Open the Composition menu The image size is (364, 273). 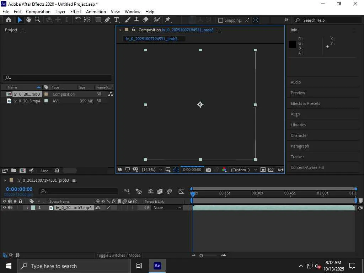[x=38, y=12]
